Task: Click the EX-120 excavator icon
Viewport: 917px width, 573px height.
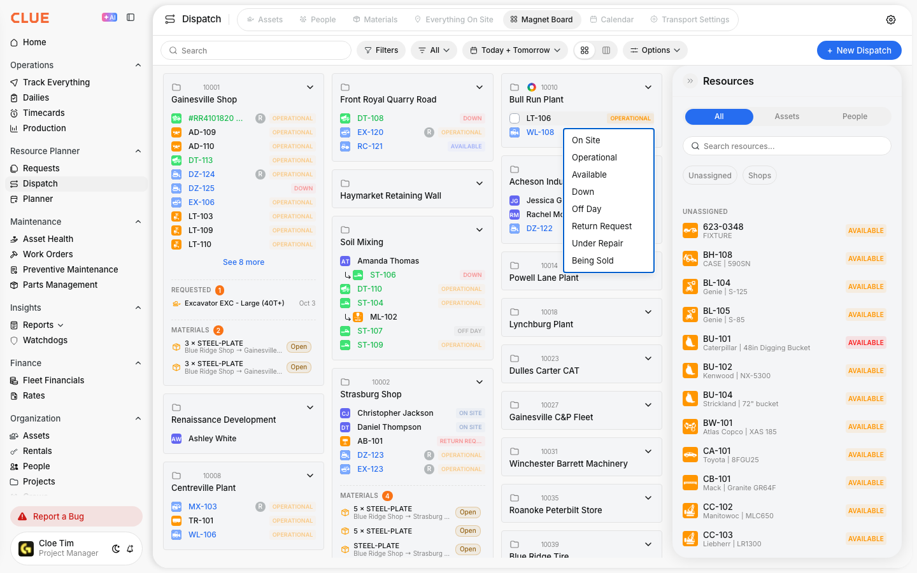Action: click(345, 132)
